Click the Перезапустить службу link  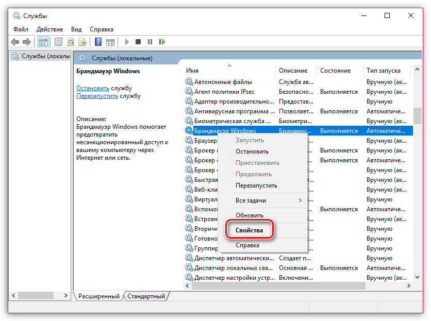point(97,96)
